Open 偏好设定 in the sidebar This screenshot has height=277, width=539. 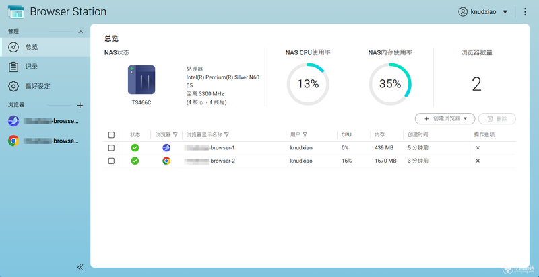[x=45, y=86]
